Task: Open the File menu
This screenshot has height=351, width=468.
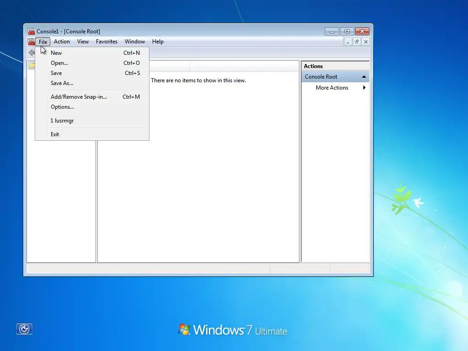Action: point(43,42)
